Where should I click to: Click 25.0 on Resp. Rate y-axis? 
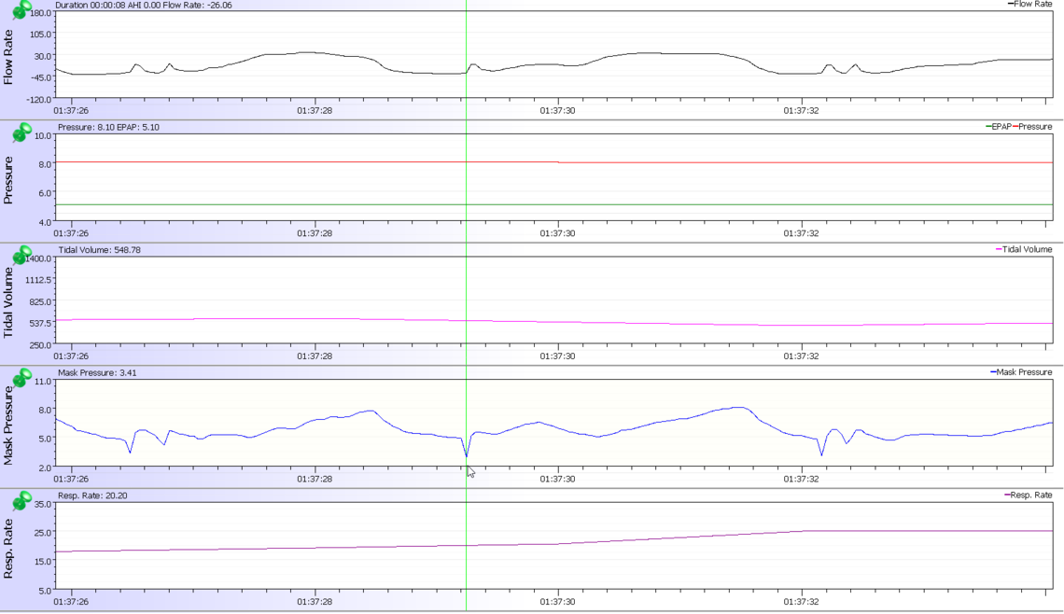point(43,533)
